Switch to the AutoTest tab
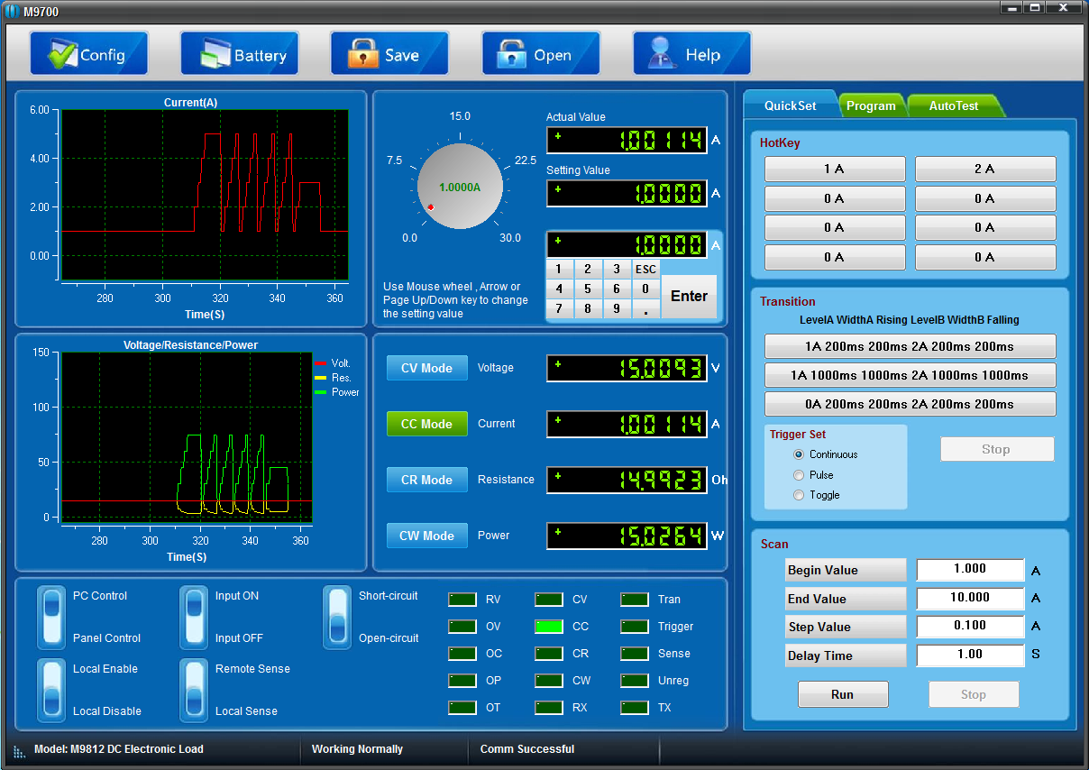Viewport: 1089px width, 770px height. [954, 105]
